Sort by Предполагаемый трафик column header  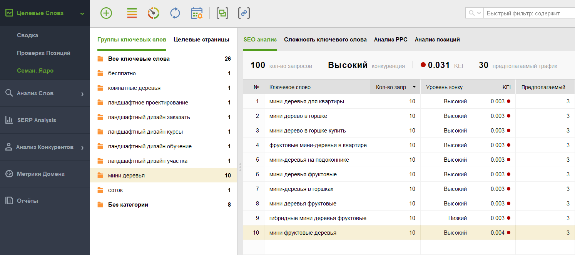click(545, 87)
